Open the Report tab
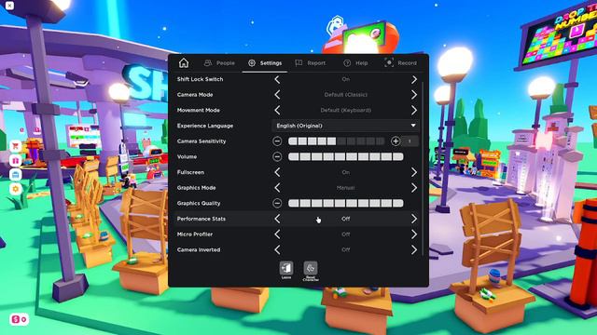The image size is (597, 335). (311, 63)
